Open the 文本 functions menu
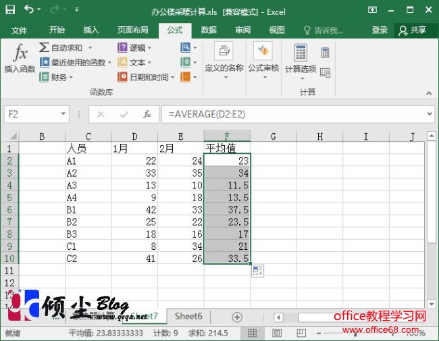 coord(134,62)
